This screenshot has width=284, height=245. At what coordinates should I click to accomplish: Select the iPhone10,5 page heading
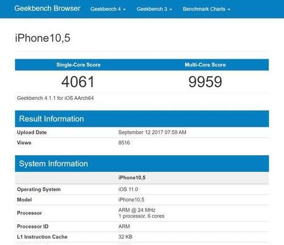point(43,38)
